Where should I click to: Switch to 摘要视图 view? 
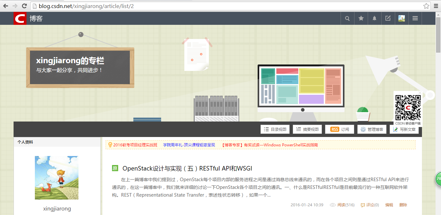tap(307, 129)
